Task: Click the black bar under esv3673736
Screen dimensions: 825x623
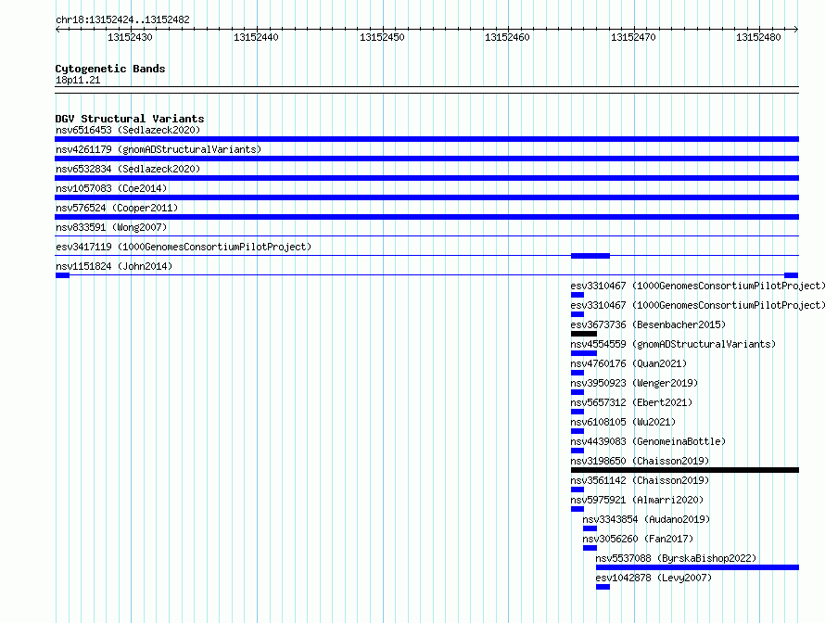Action: point(584,334)
